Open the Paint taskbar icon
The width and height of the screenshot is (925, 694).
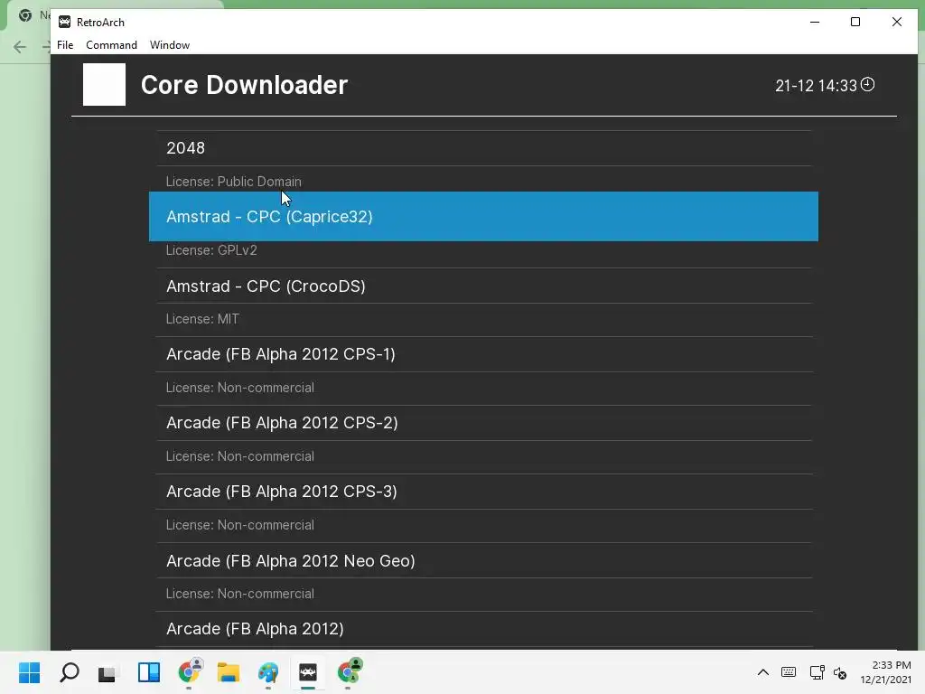pyautogui.click(x=268, y=672)
